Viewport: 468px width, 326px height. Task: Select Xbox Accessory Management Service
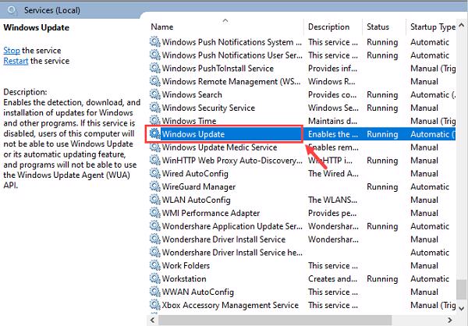point(230,305)
